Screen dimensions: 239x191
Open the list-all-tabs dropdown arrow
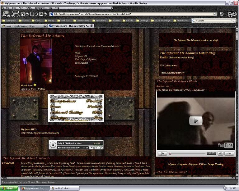pos(236,26)
